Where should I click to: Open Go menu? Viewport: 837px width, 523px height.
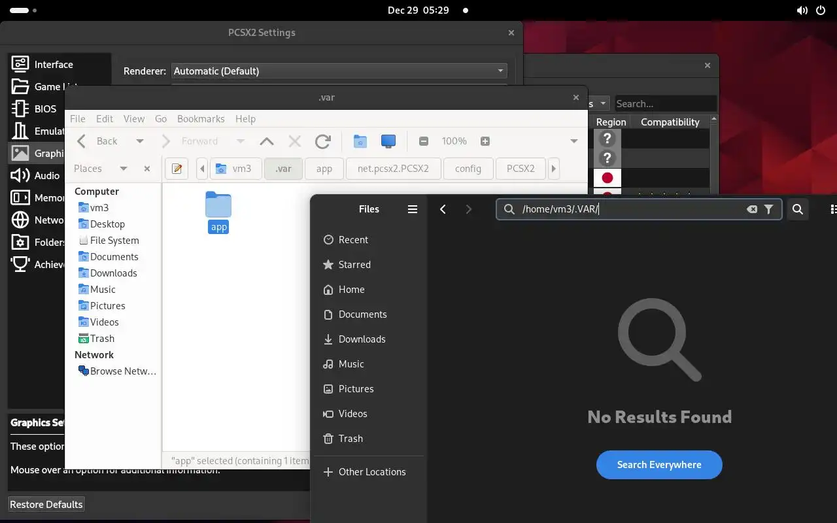coord(161,119)
